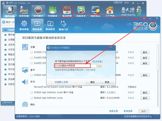The image size is (162, 121).
Task: Click the 恢复默认目录 link
Action: [61, 82]
